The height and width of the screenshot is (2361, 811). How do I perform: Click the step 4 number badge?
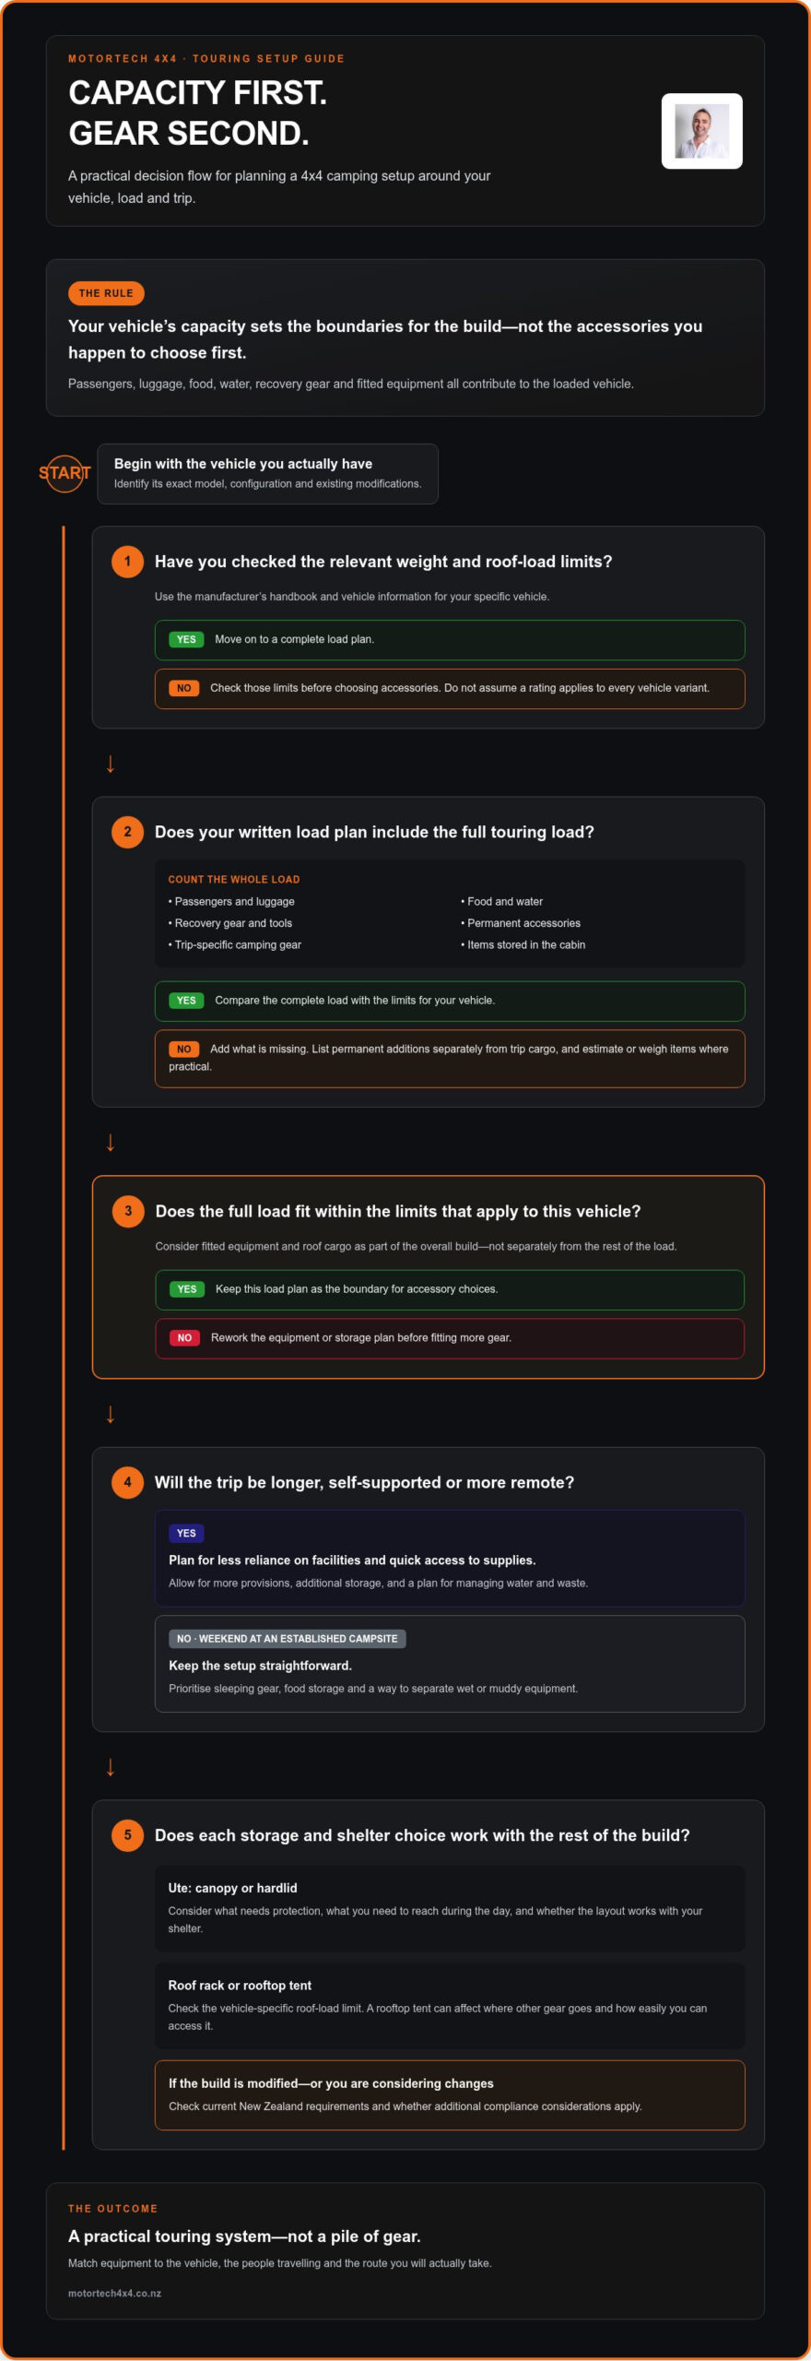pyautogui.click(x=127, y=1482)
